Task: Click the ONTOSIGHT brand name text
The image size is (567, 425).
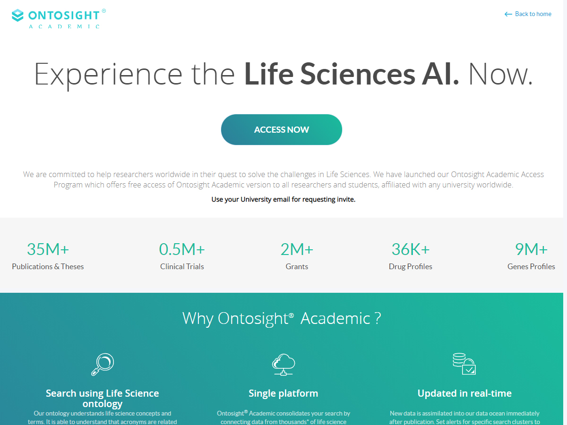Action: pos(64,16)
